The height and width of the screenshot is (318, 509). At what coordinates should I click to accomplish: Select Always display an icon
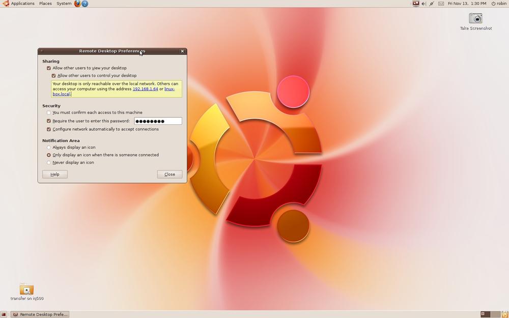48,147
